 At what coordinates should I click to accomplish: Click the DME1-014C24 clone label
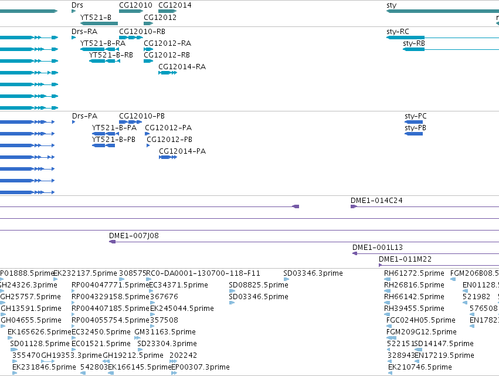click(376, 200)
